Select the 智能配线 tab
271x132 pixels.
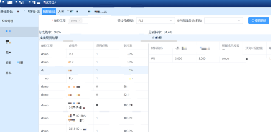click(49, 11)
